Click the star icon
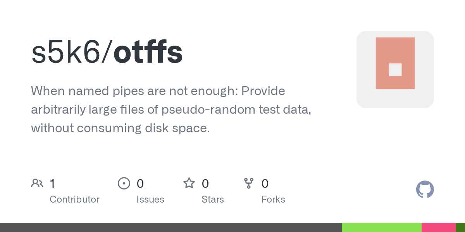The height and width of the screenshot is (232, 465). 189,183
